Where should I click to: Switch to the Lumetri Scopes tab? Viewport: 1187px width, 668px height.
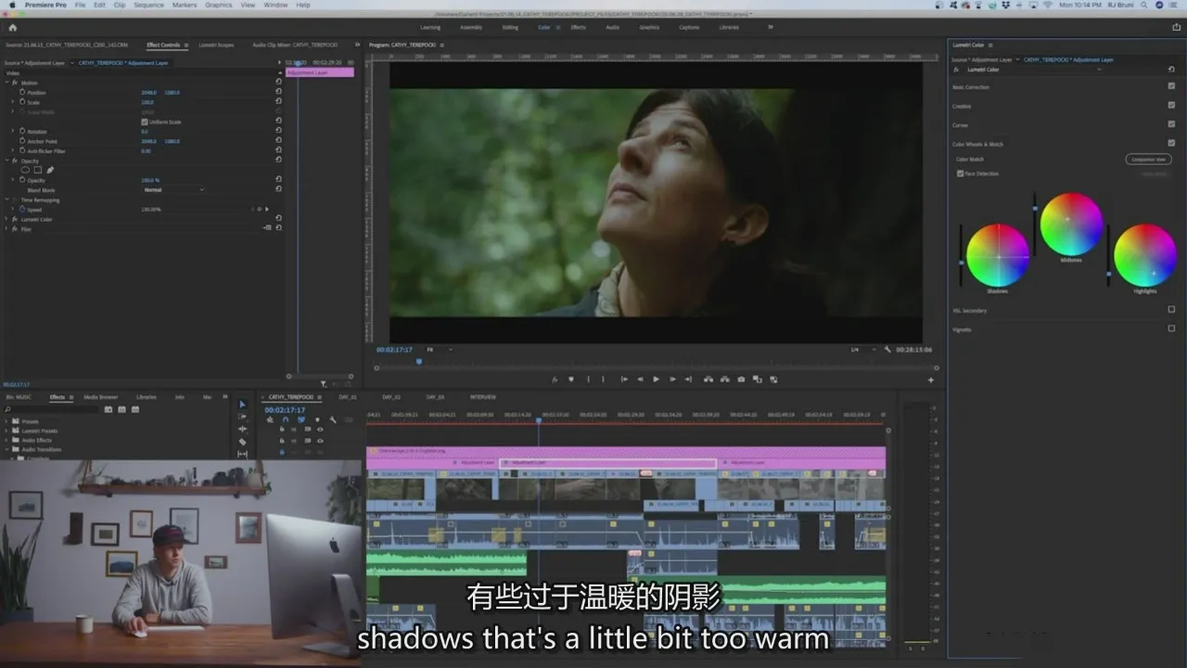click(x=216, y=45)
